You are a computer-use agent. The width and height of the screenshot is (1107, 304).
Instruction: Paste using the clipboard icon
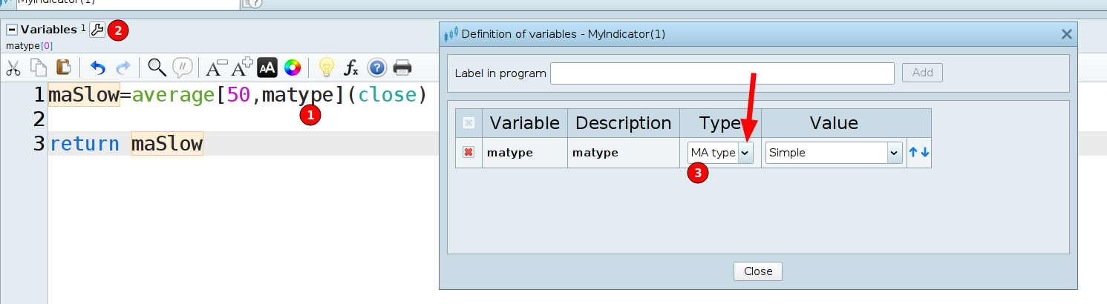coord(63,68)
